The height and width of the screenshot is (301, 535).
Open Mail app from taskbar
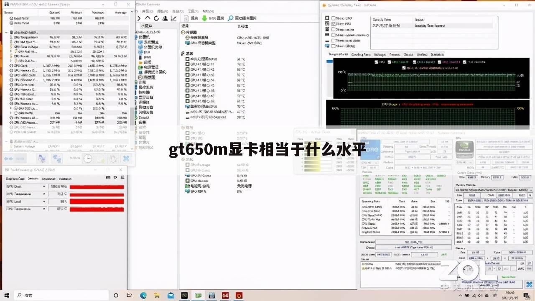(x=171, y=296)
